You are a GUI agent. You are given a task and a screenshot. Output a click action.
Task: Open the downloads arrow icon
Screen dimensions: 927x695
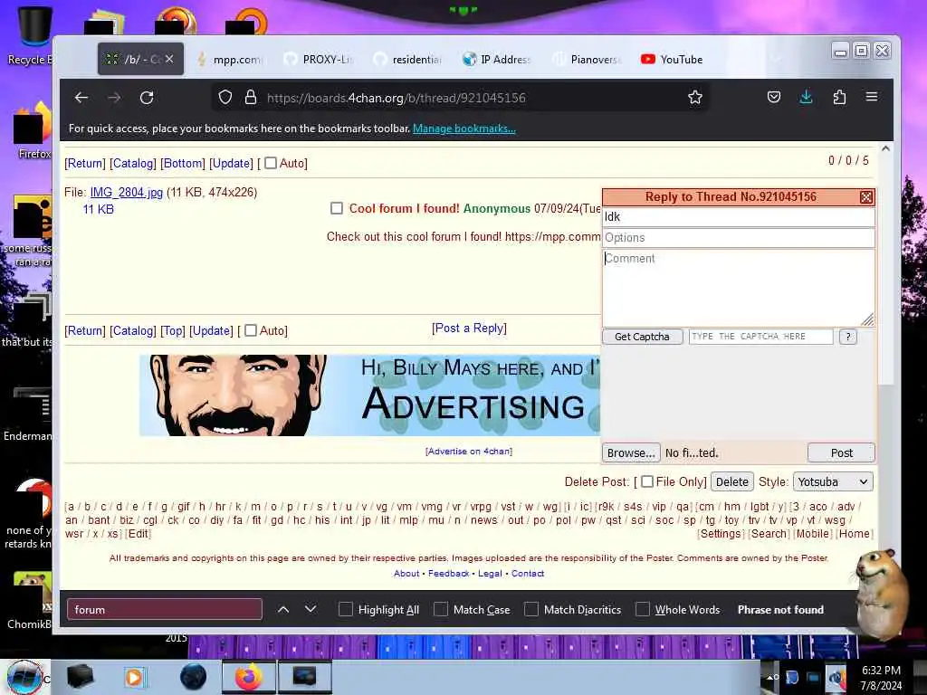pos(806,98)
